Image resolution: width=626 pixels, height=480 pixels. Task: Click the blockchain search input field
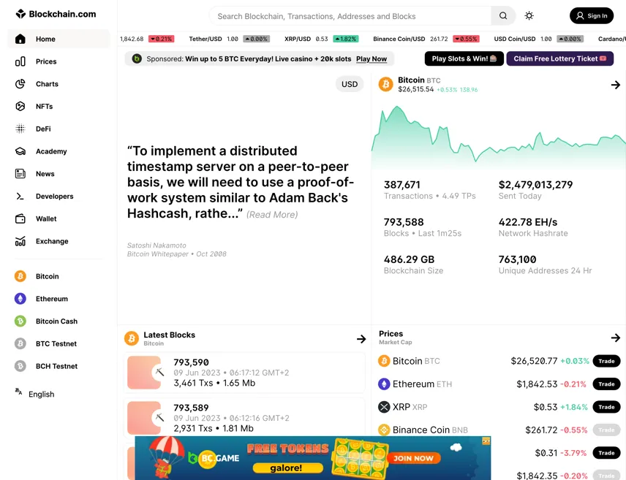click(x=351, y=16)
